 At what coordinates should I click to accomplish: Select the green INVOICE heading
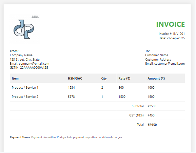click(x=171, y=24)
